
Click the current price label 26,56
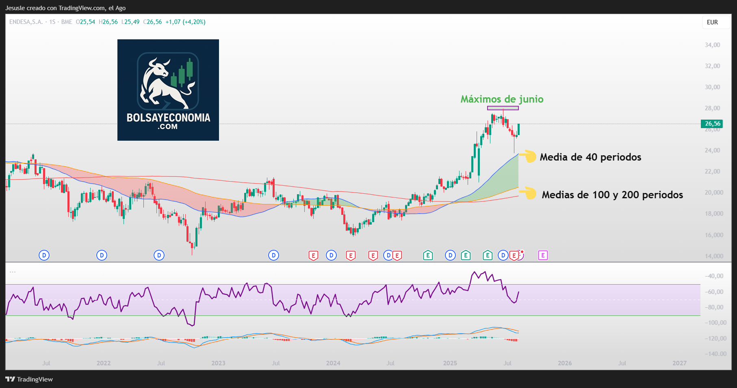click(x=712, y=124)
